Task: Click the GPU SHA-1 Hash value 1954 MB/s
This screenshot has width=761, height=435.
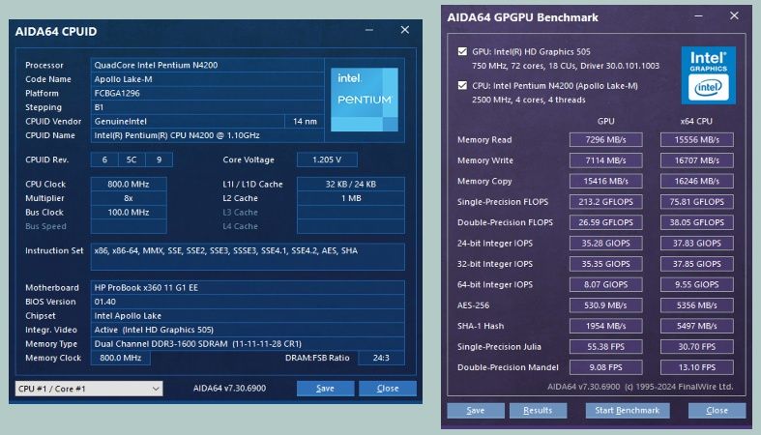Action: [605, 326]
